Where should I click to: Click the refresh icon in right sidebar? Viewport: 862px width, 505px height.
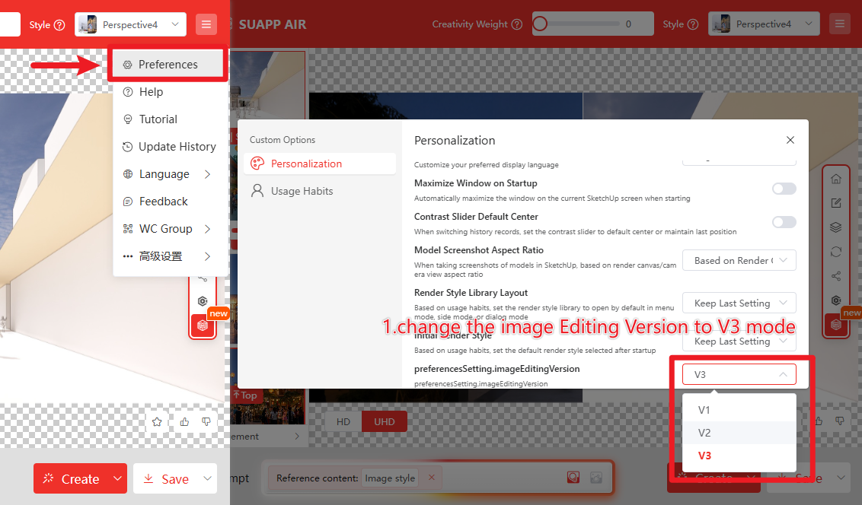835,252
